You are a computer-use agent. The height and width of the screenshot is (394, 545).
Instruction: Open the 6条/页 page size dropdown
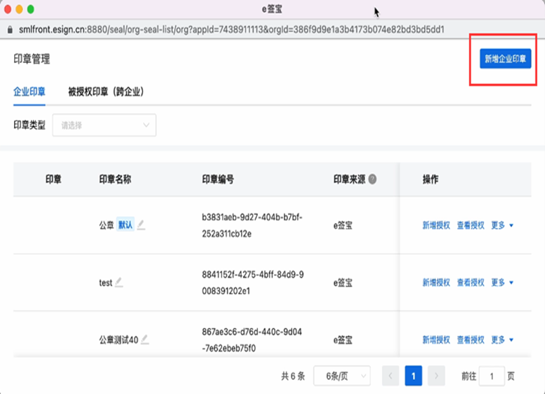[341, 376]
